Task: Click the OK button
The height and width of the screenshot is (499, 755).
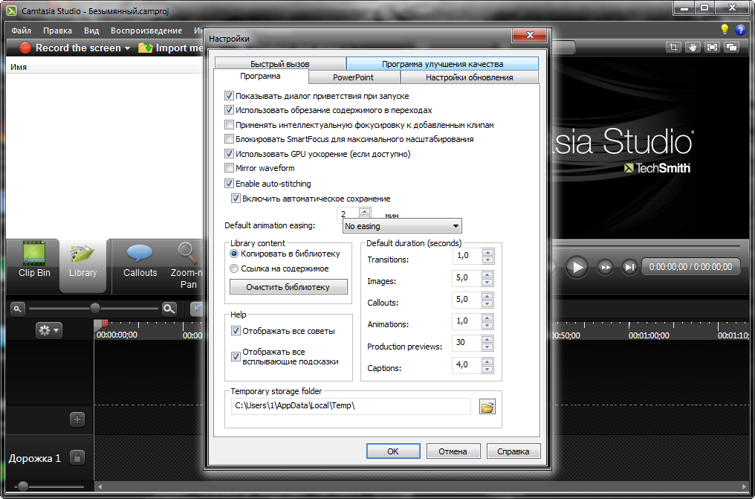Action: pyautogui.click(x=393, y=451)
